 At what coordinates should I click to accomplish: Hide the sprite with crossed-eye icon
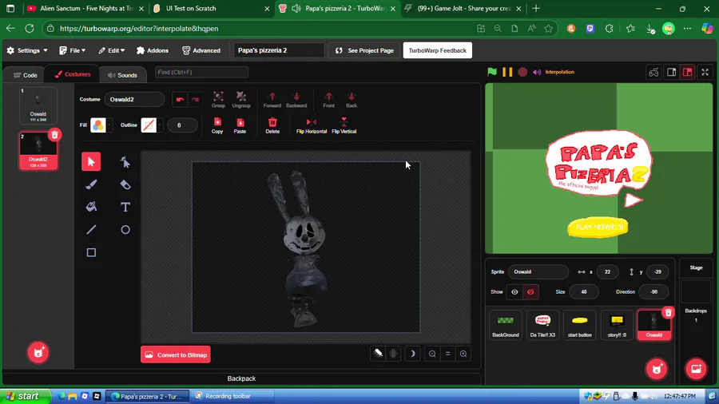pyautogui.click(x=530, y=291)
